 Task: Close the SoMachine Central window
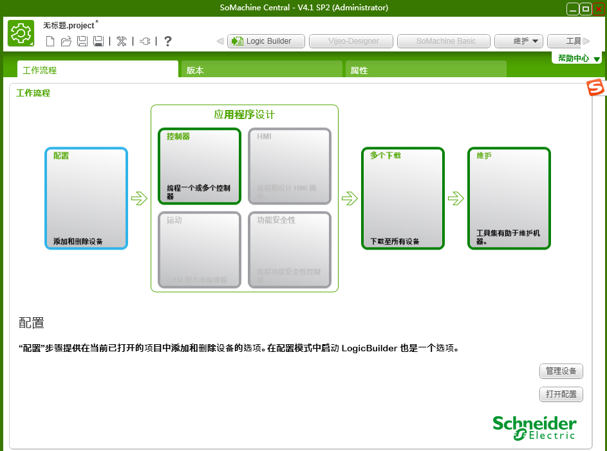[598, 9]
